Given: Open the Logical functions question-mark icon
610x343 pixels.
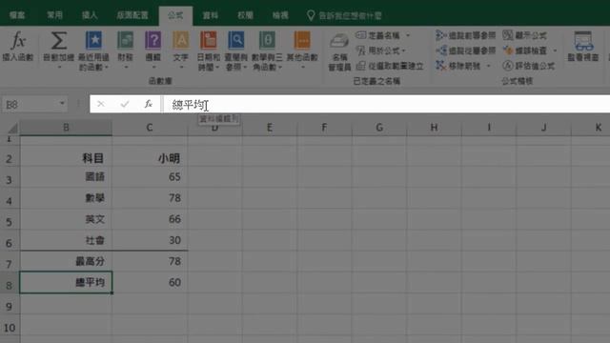Looking at the screenshot, I should (152, 40).
